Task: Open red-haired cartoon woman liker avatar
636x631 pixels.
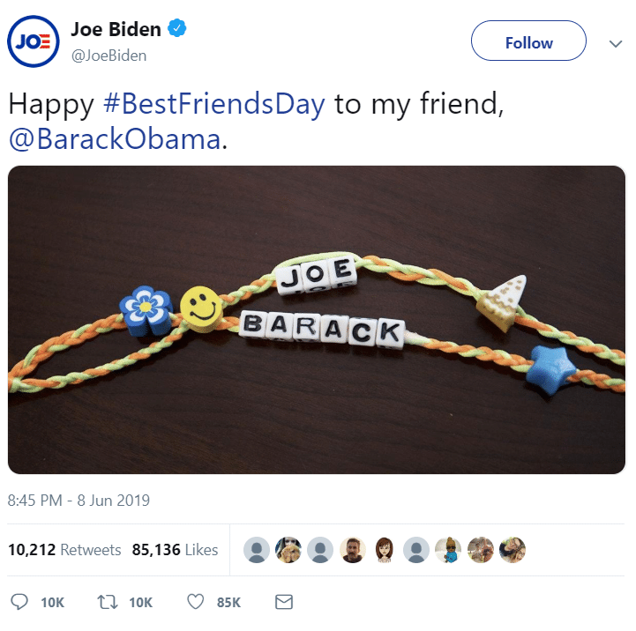Action: pyautogui.click(x=384, y=550)
